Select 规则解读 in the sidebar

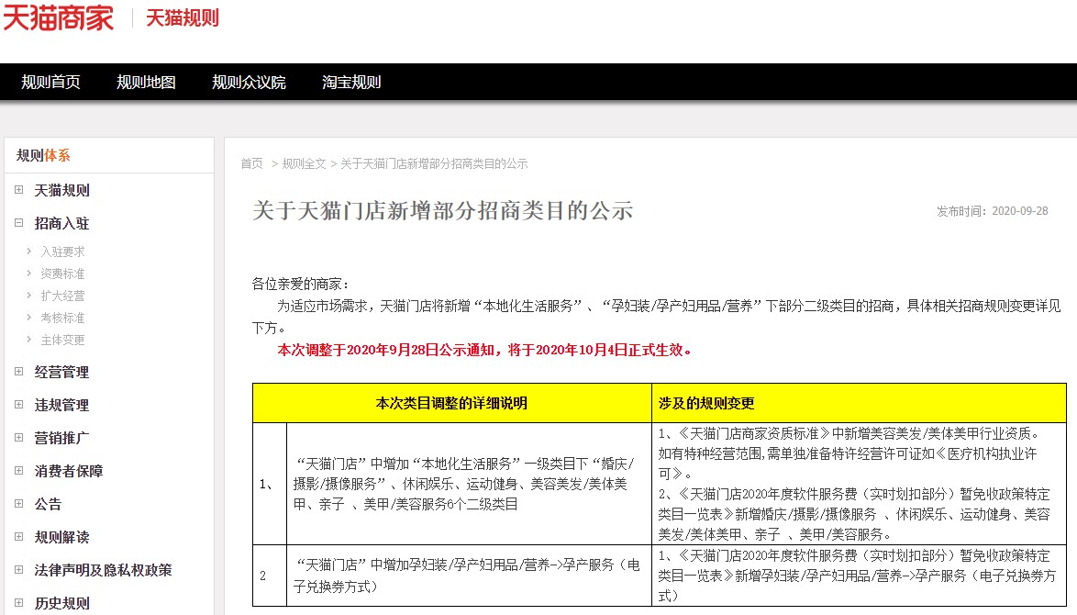coord(61,537)
